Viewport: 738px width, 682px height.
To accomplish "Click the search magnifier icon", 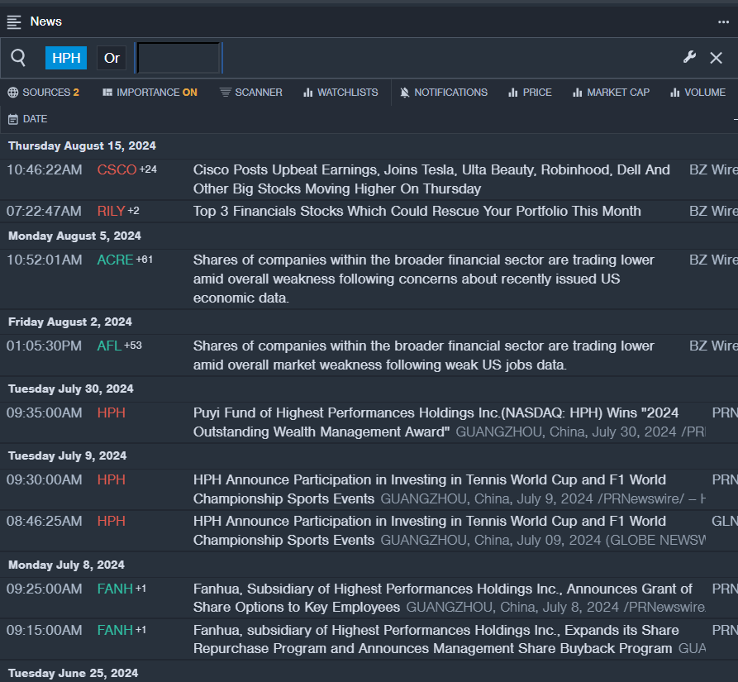I will [18, 58].
